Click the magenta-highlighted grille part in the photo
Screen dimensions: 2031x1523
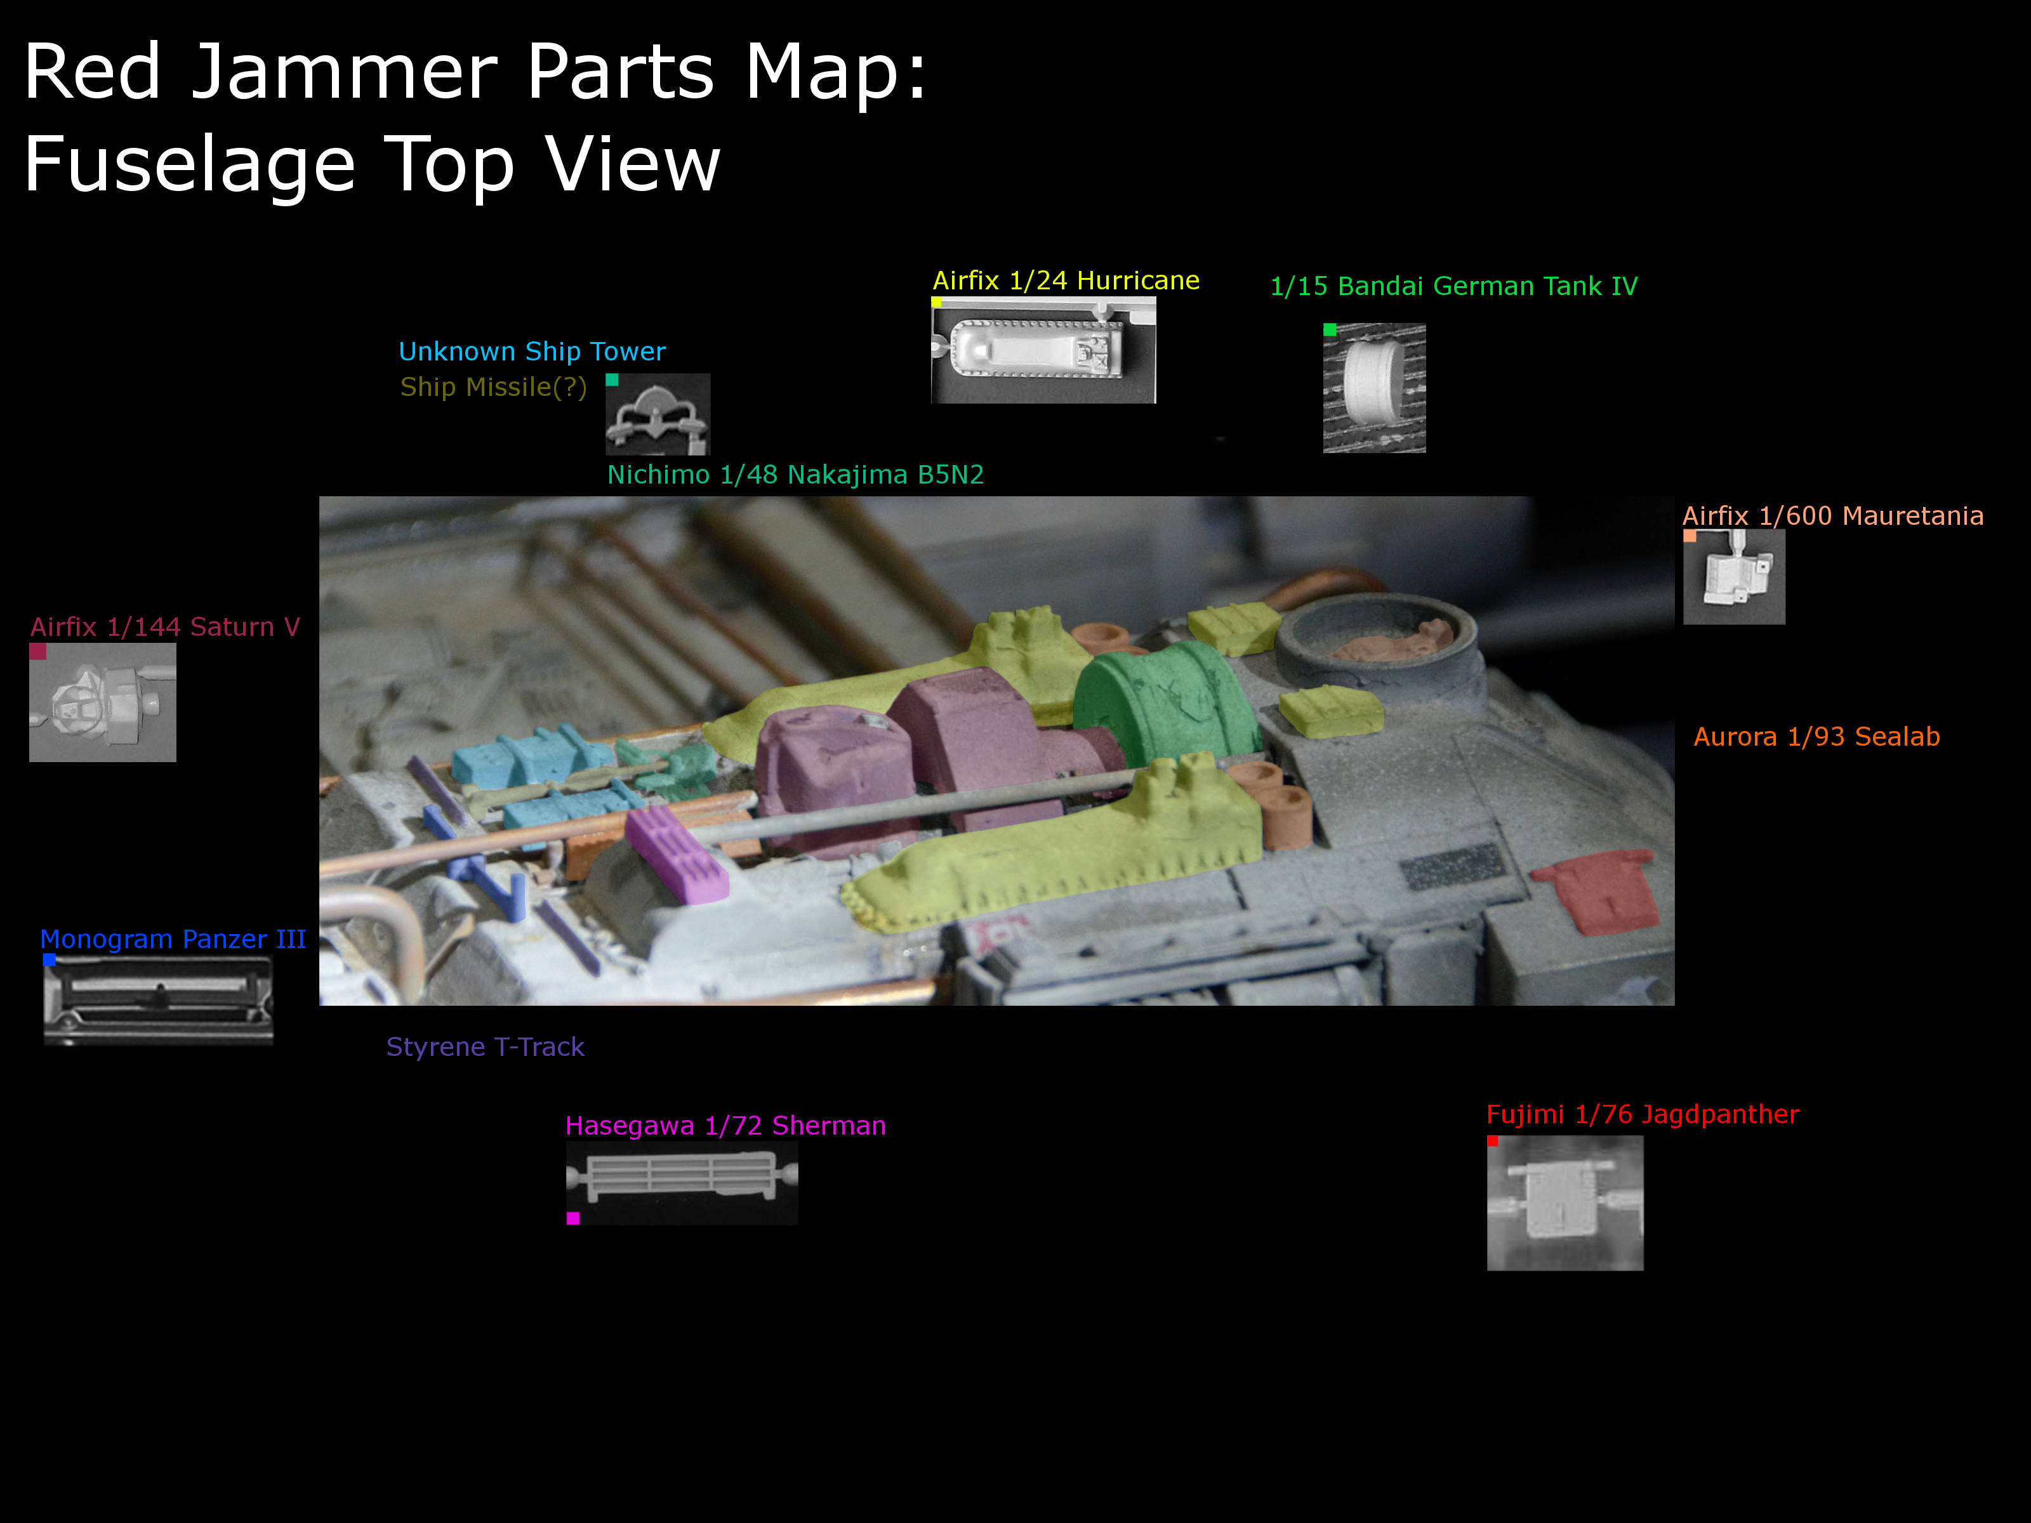pos(678,854)
